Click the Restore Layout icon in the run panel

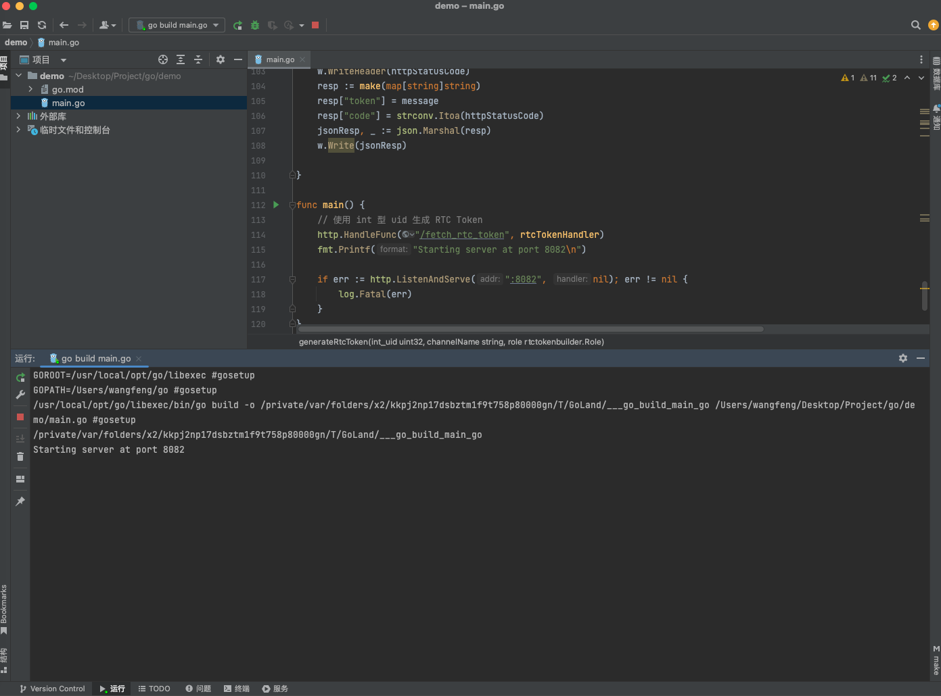tap(20, 479)
